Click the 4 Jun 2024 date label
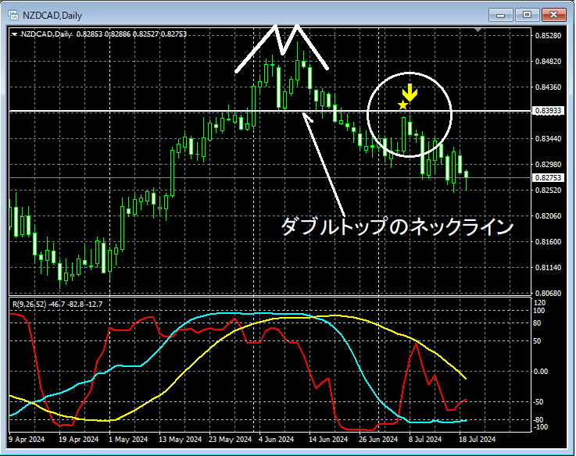This screenshot has height=456, width=576. click(x=276, y=439)
